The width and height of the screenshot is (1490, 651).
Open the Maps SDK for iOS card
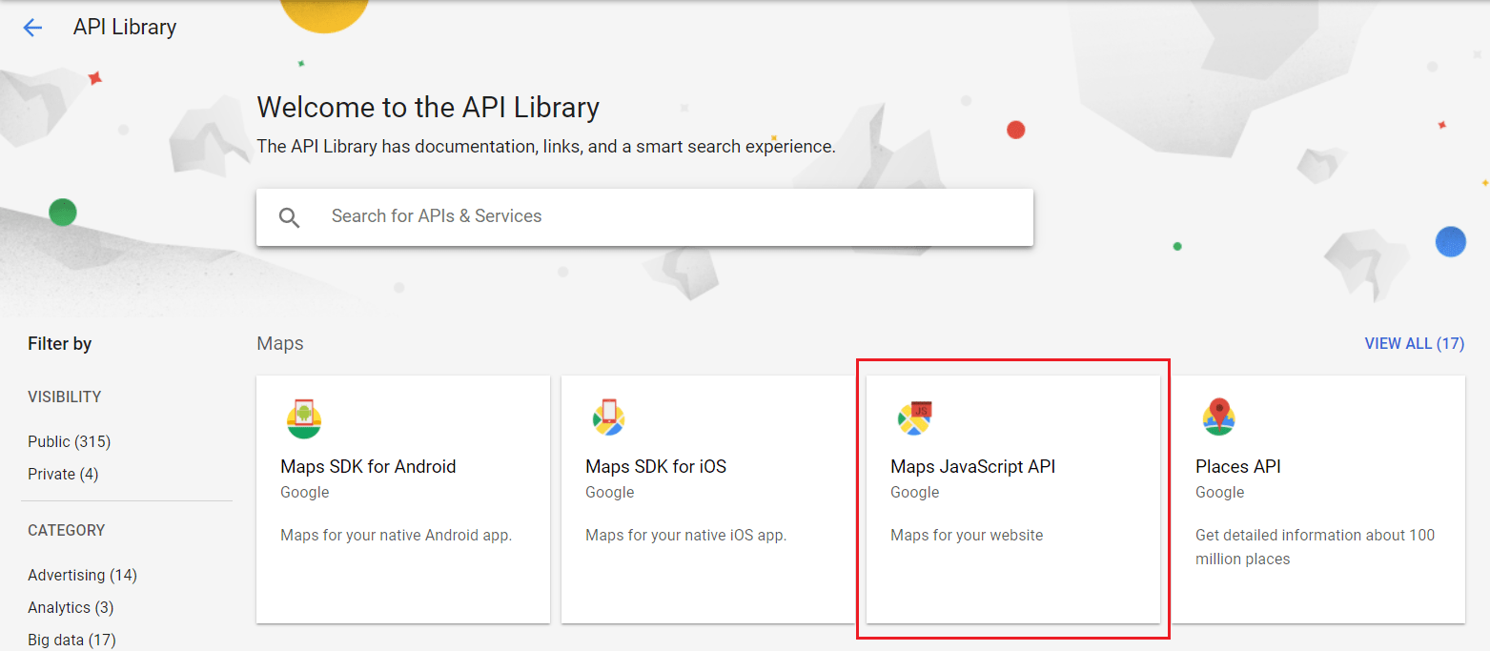point(707,498)
